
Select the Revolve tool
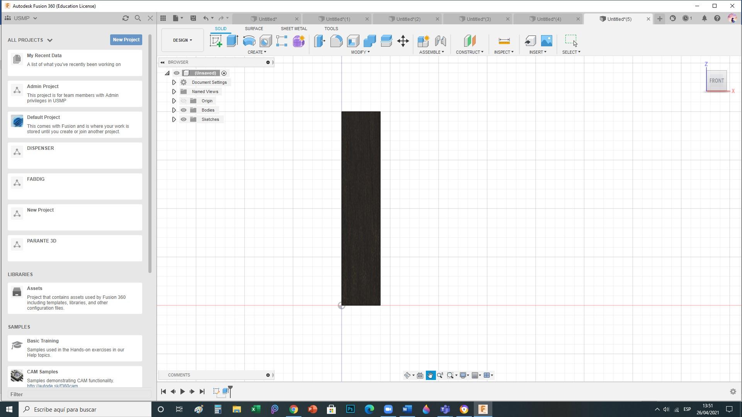click(x=249, y=41)
